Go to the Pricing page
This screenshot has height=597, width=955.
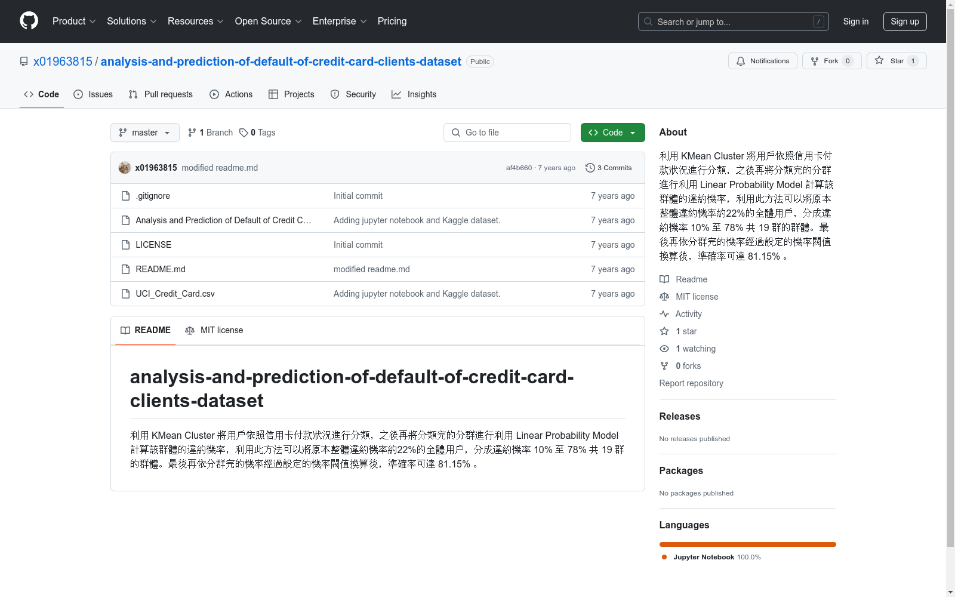click(392, 21)
